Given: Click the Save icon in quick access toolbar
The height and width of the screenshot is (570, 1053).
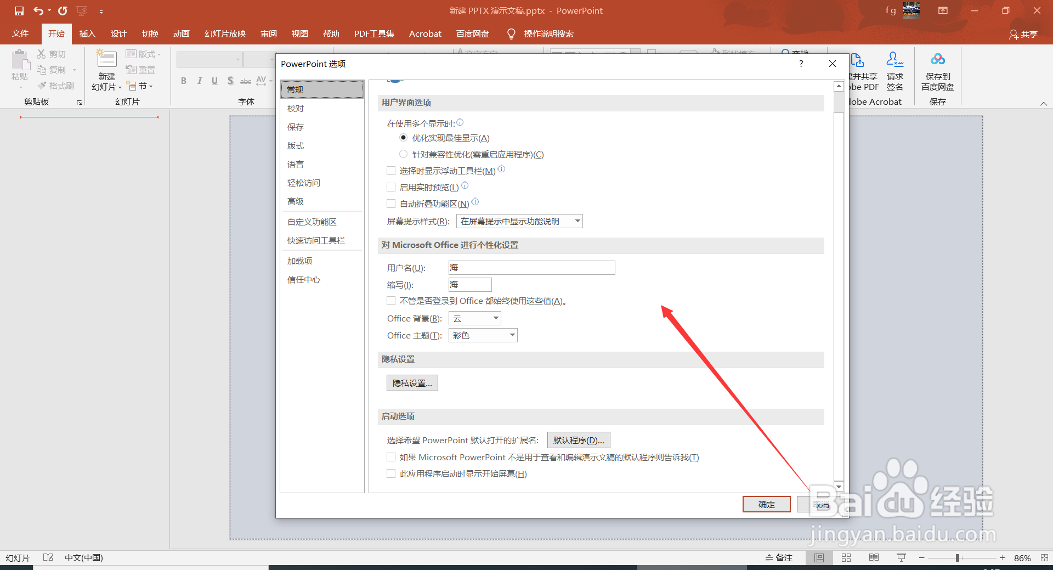Looking at the screenshot, I should pyautogui.click(x=19, y=11).
